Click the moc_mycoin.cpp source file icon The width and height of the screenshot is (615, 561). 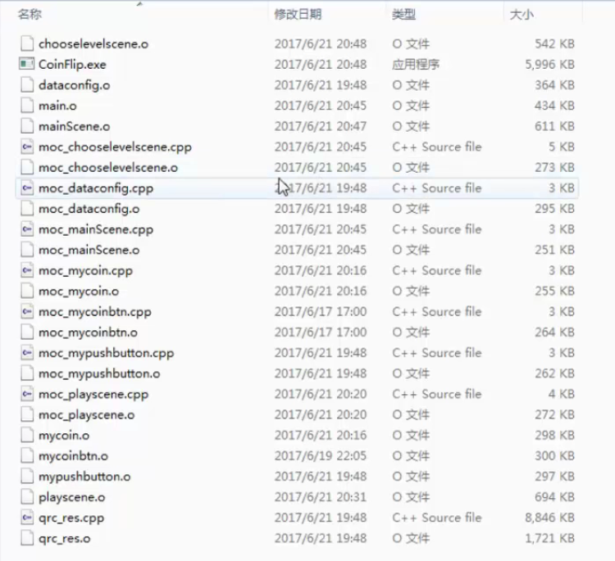(27, 270)
